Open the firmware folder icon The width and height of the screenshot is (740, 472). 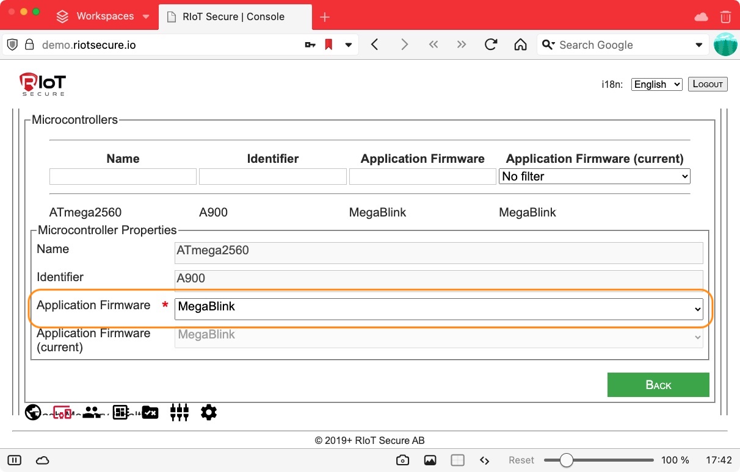(x=150, y=413)
